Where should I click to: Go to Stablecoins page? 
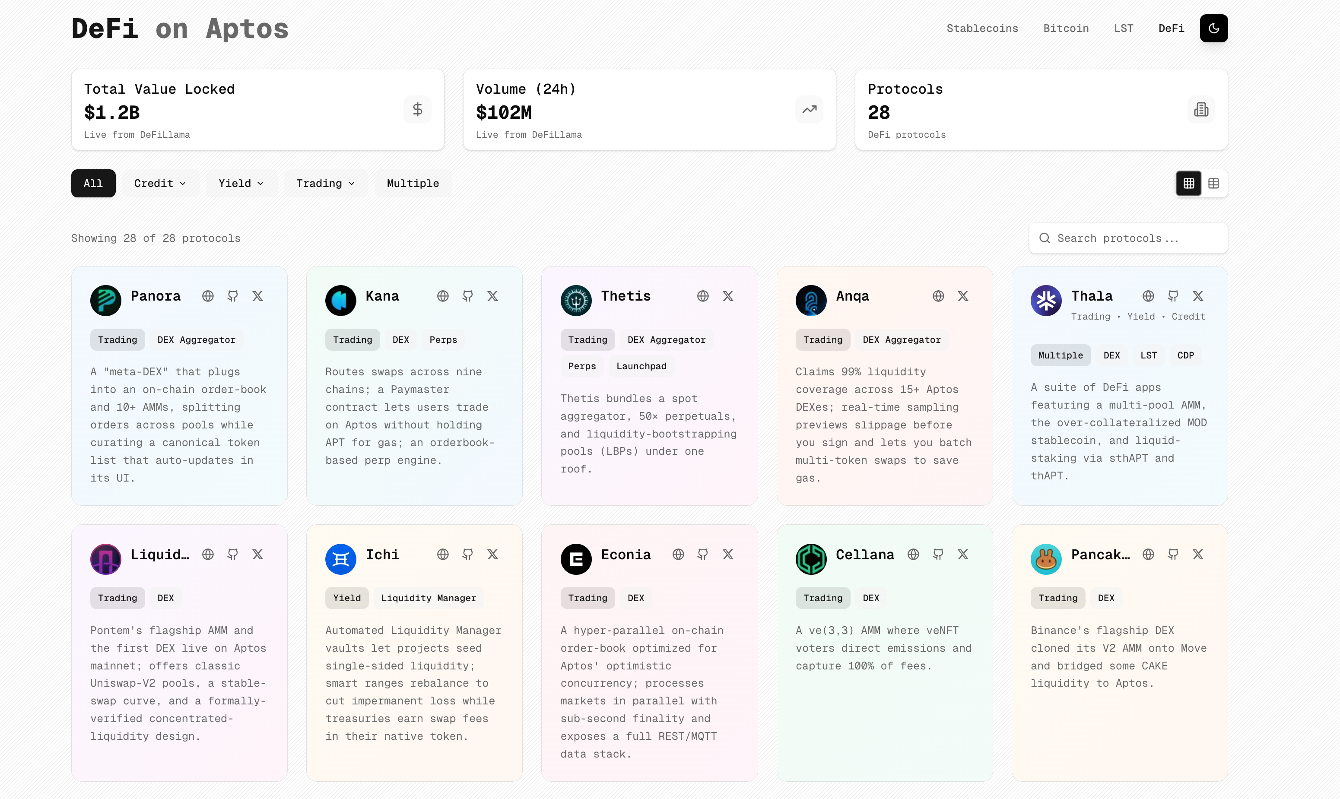tap(982, 28)
